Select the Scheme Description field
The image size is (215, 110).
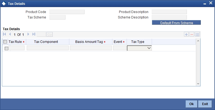point(169,17)
